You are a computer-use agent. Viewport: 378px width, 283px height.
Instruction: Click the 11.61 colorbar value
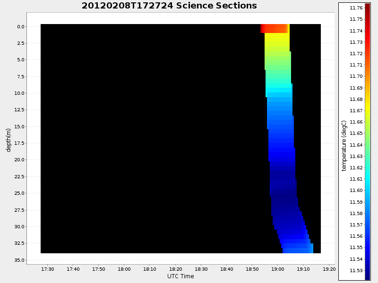pyautogui.click(x=356, y=179)
